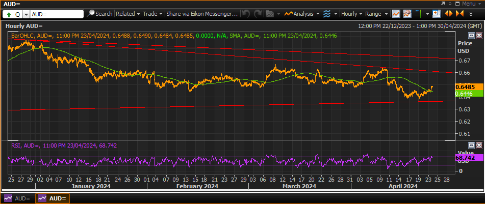Click the Undo arrow icon
485x204 pixels.
246,14
